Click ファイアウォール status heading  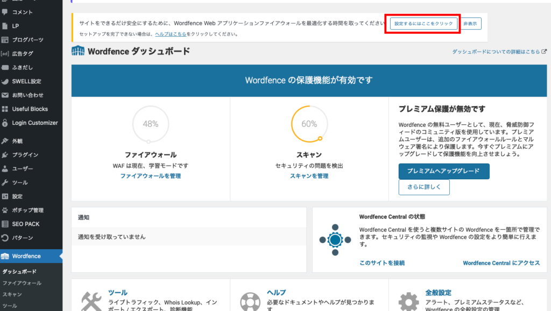[151, 154]
